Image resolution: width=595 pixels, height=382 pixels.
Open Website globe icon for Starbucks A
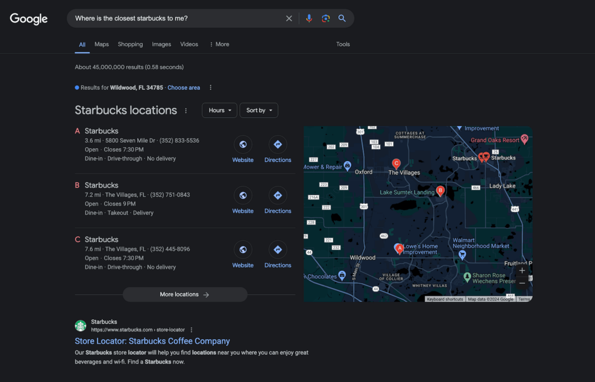click(x=243, y=145)
